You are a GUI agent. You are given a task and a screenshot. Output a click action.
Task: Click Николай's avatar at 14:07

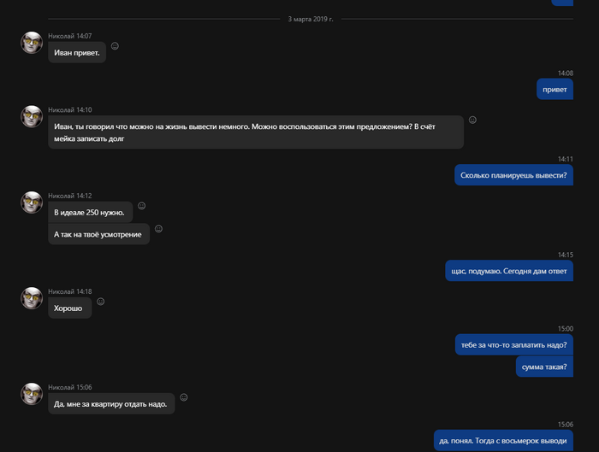(x=32, y=43)
